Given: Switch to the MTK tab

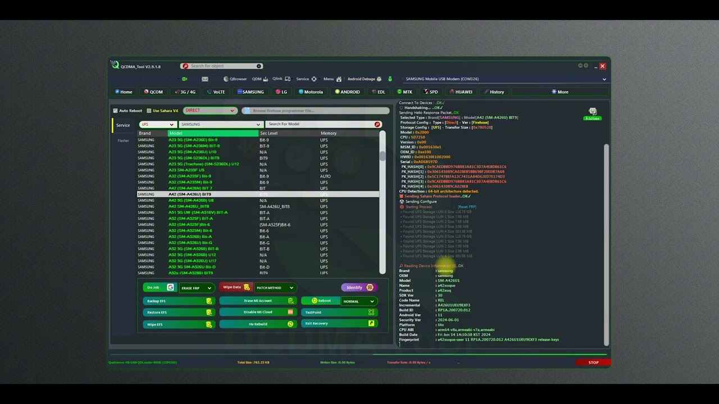Looking at the screenshot, I should [x=405, y=92].
